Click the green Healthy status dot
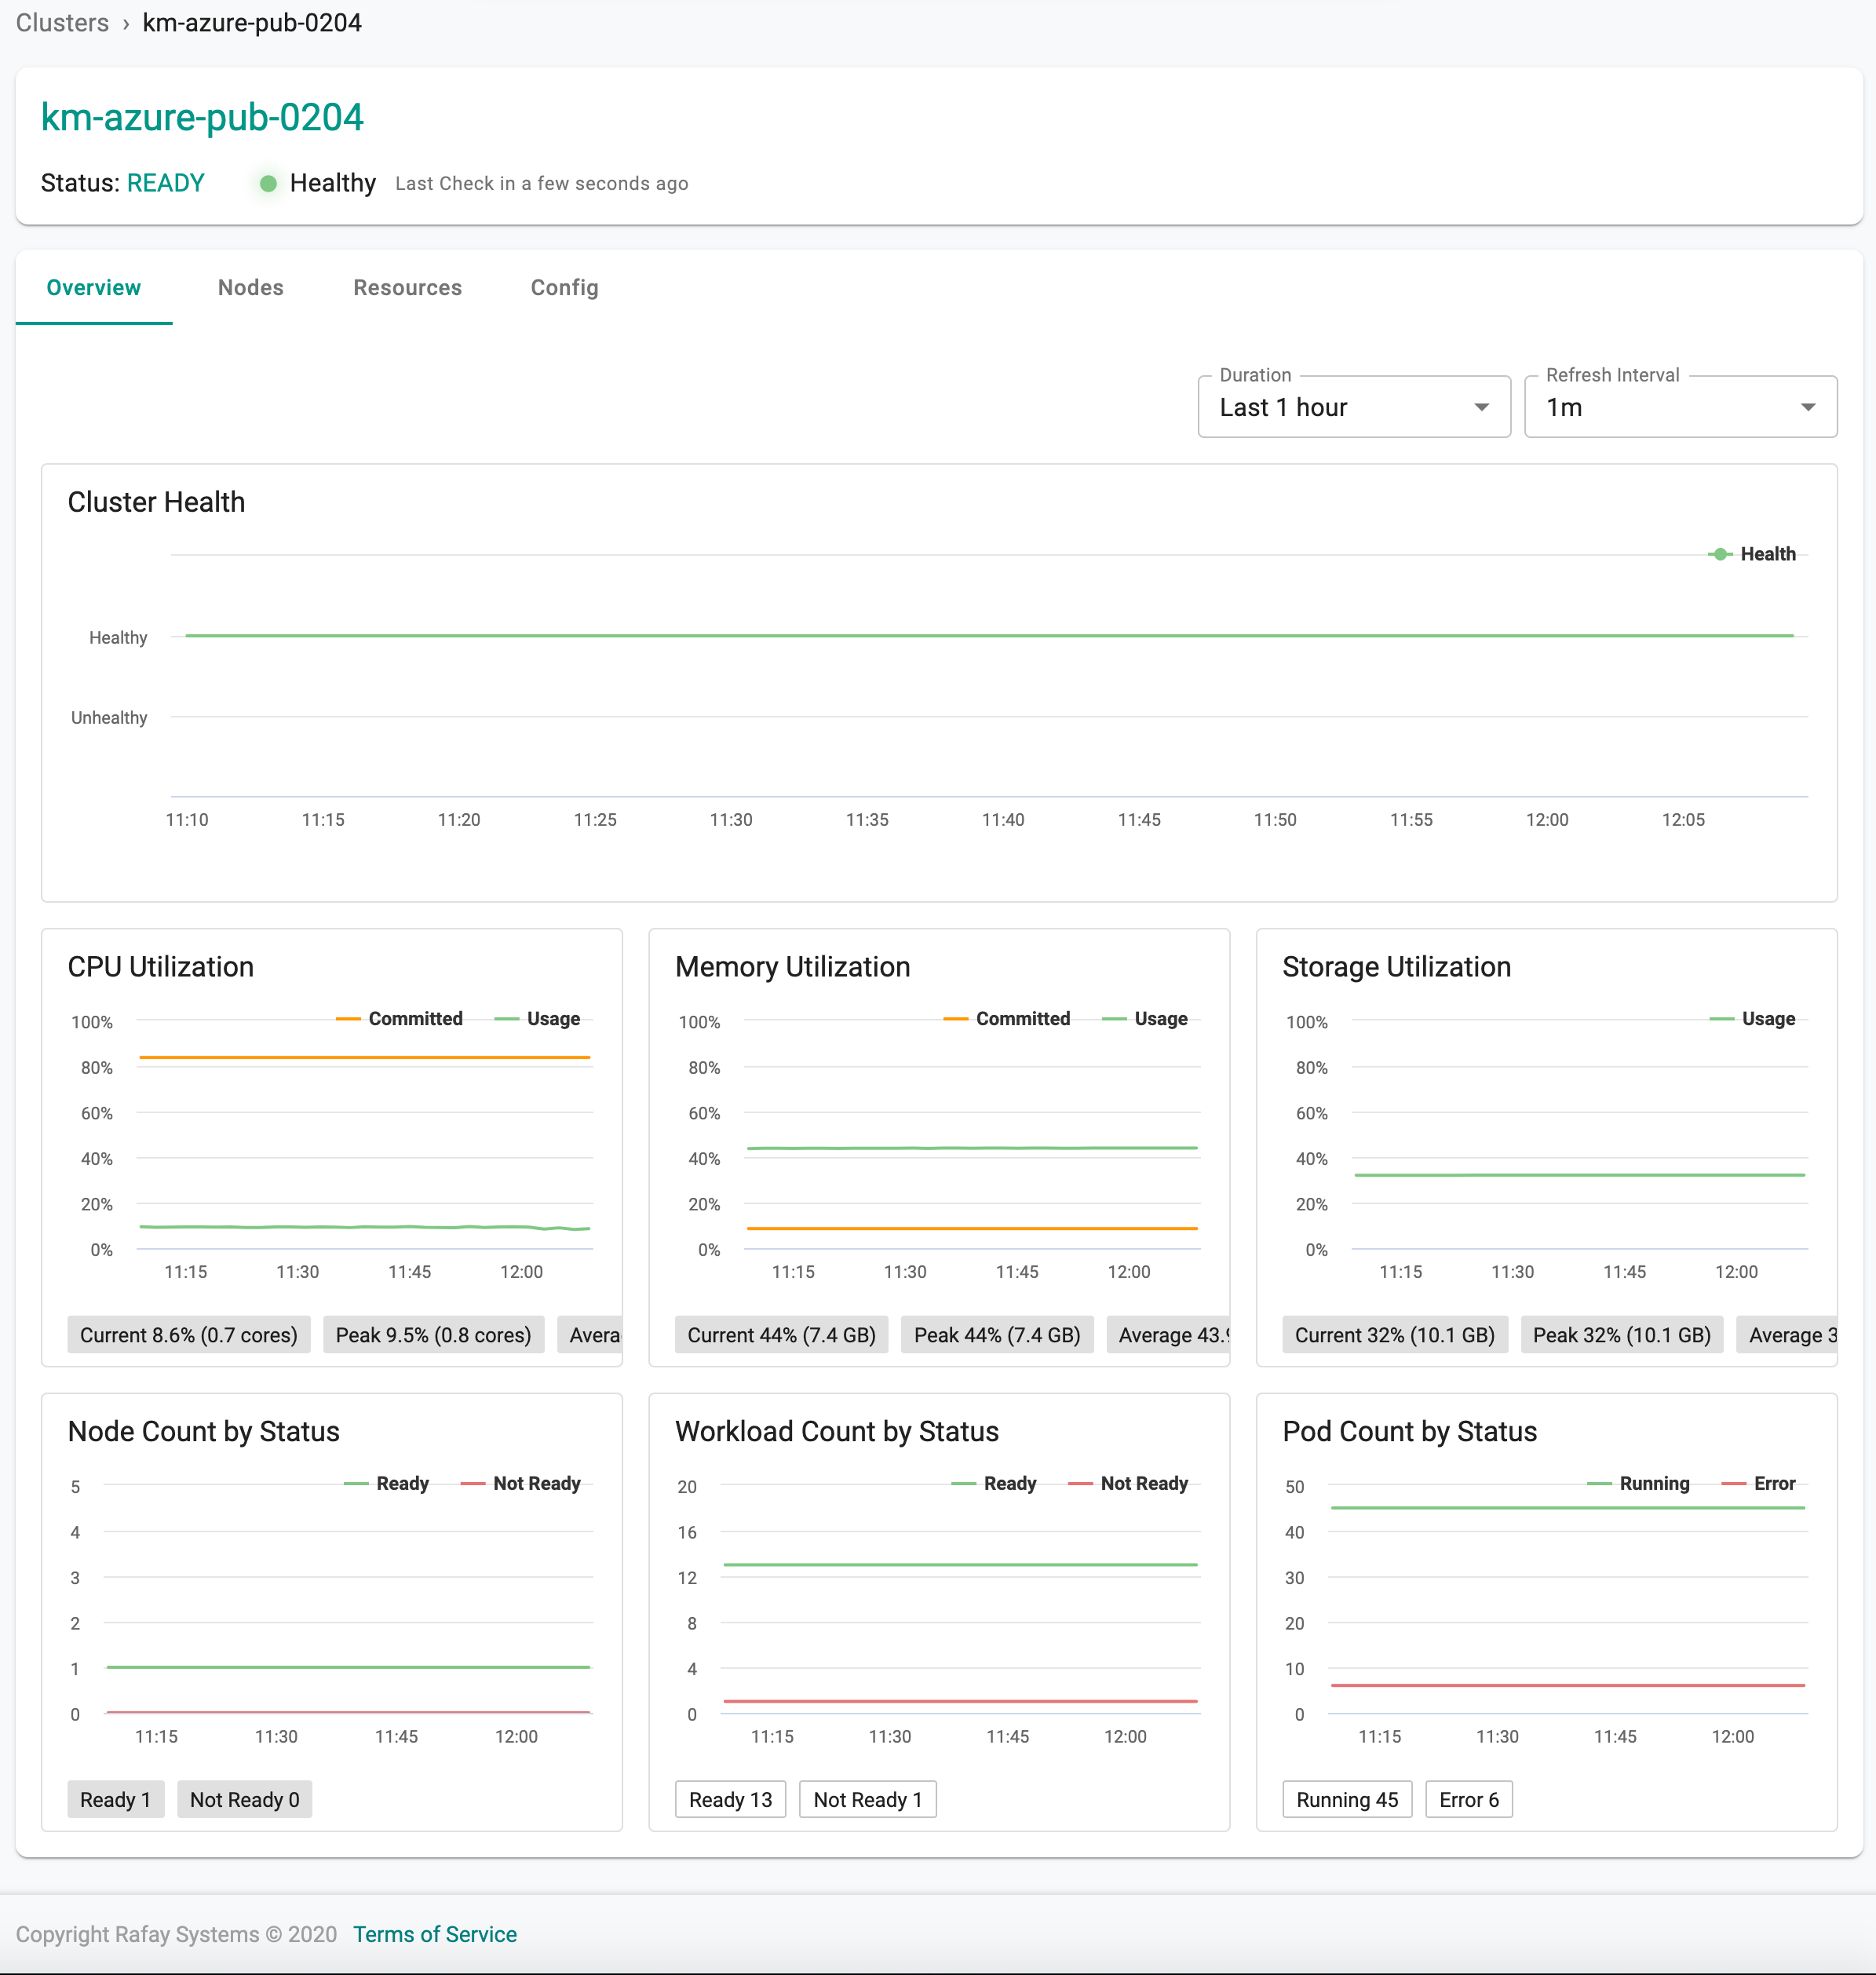The image size is (1876, 1975). 268,184
